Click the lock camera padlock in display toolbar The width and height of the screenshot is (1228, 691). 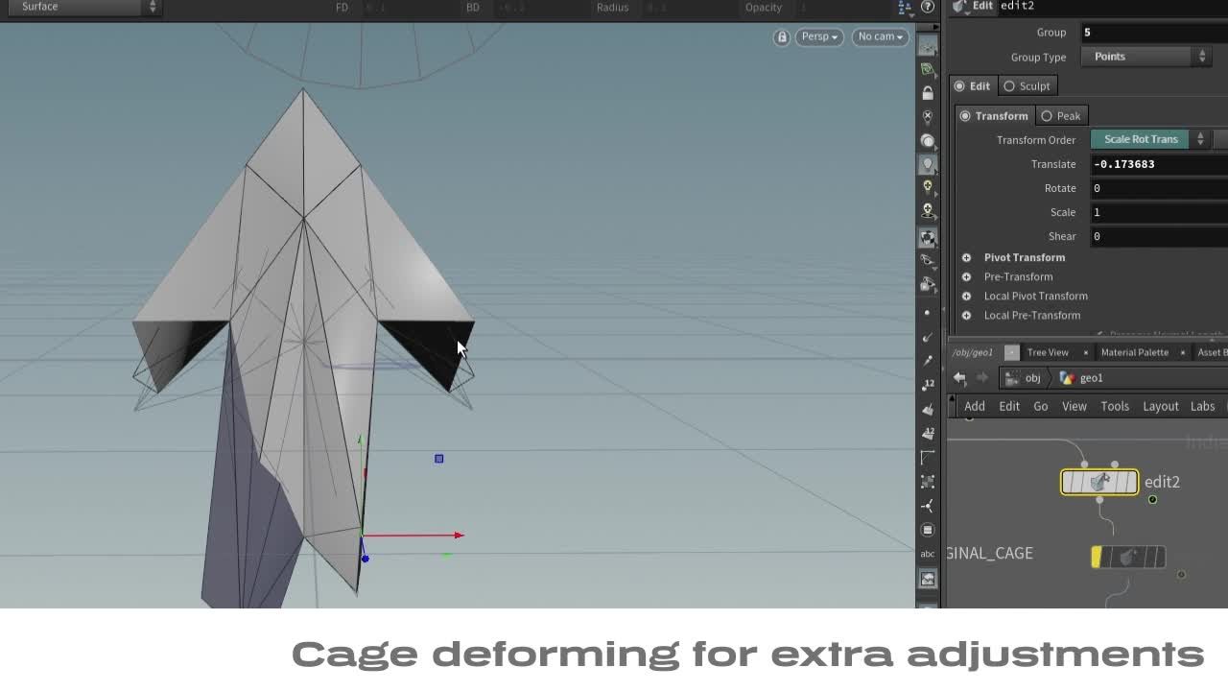[928, 93]
